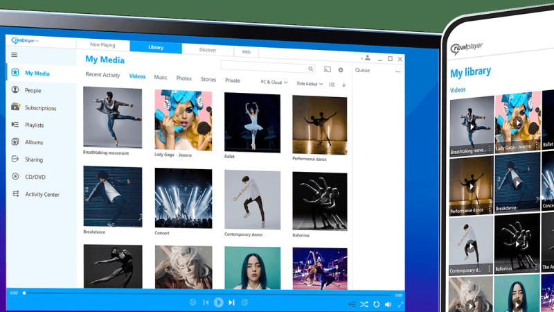This screenshot has height=312, width=554.
Task: Click the Playlists sidebar icon
Action: (15, 124)
